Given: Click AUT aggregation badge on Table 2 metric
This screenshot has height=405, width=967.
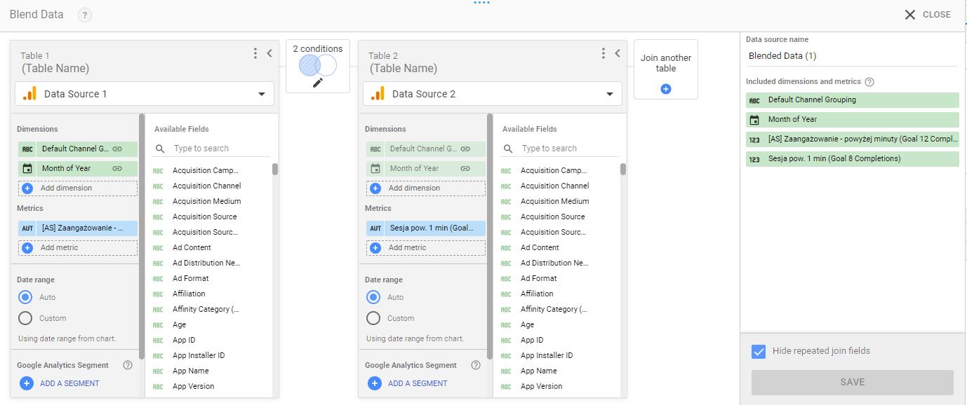Looking at the screenshot, I should tap(375, 228).
